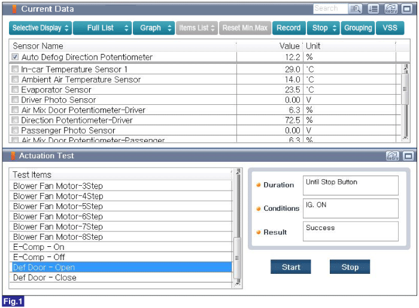Click the sensor list scrollbar thumb

click(x=405, y=89)
